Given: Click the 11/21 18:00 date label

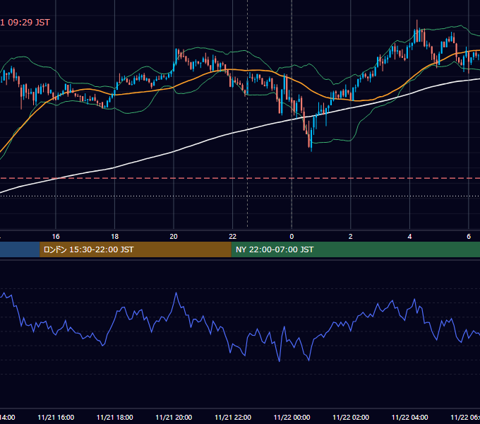Looking at the screenshot, I should pyautogui.click(x=115, y=418).
